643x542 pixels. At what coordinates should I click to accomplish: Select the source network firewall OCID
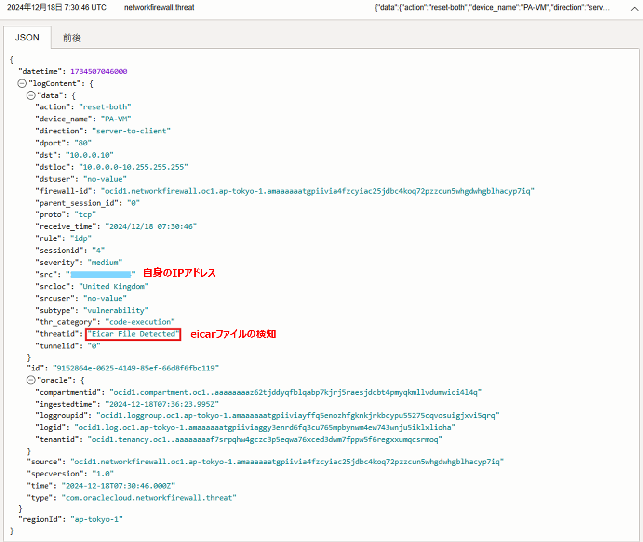pyautogui.click(x=287, y=462)
